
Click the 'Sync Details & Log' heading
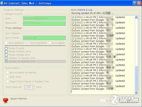[x=82, y=10]
